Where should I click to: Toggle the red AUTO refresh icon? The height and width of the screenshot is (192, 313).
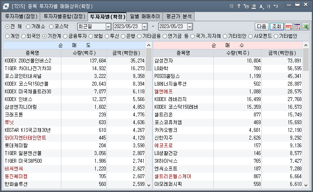pos(289,27)
